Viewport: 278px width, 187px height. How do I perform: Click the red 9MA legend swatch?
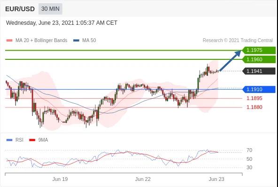click(32, 140)
